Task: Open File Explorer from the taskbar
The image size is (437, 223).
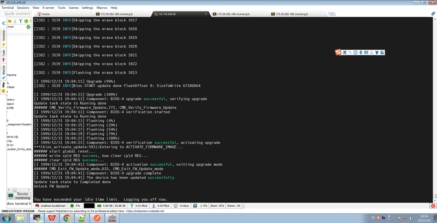Action: pyautogui.click(x=21, y=218)
